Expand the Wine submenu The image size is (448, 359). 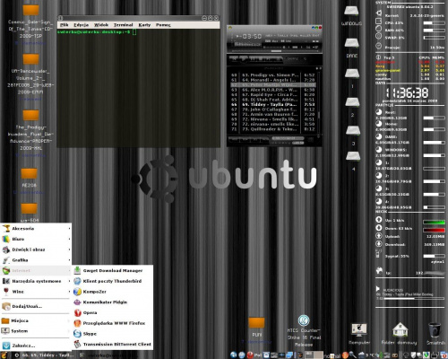coord(36,292)
